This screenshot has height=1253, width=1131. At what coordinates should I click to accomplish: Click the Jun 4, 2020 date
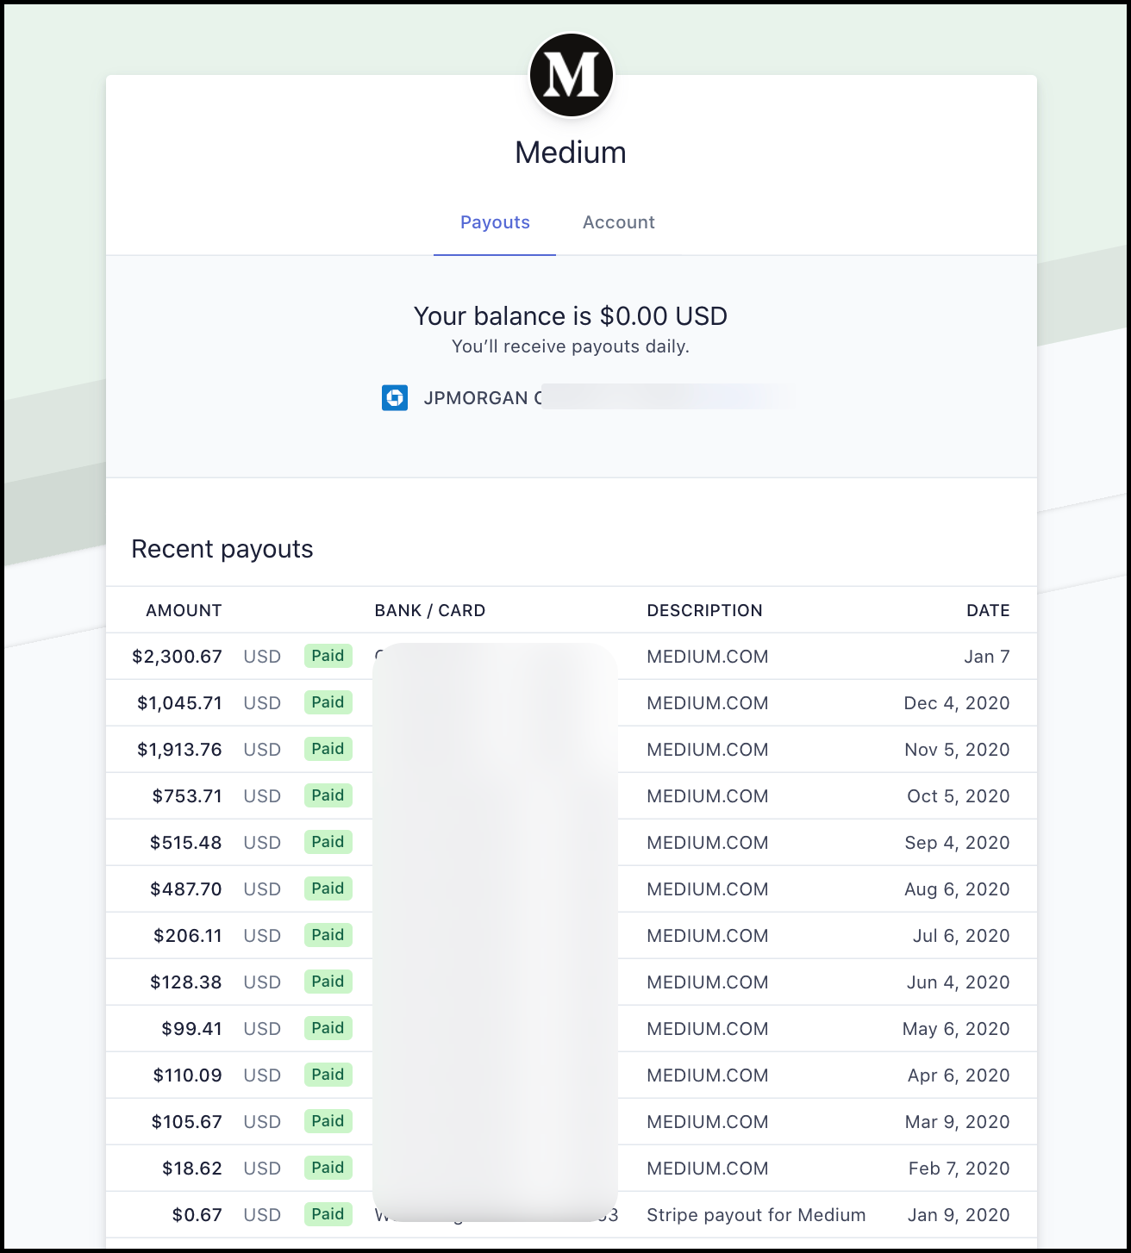pyautogui.click(x=959, y=982)
